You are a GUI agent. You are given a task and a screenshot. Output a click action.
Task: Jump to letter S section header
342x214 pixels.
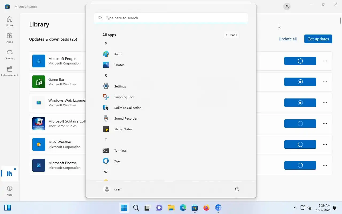click(x=106, y=76)
